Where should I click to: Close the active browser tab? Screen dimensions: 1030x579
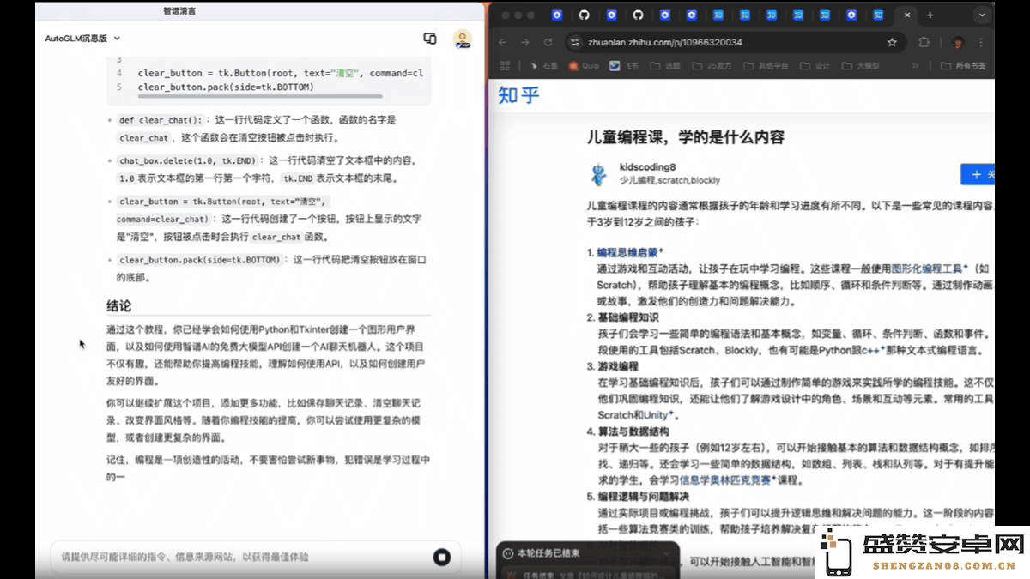tap(906, 15)
